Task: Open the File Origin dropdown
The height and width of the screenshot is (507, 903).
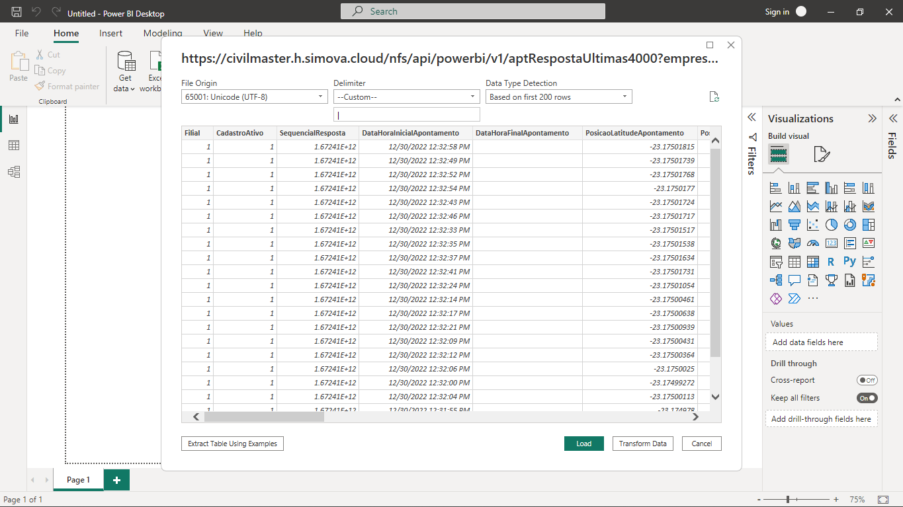Action: click(x=255, y=97)
